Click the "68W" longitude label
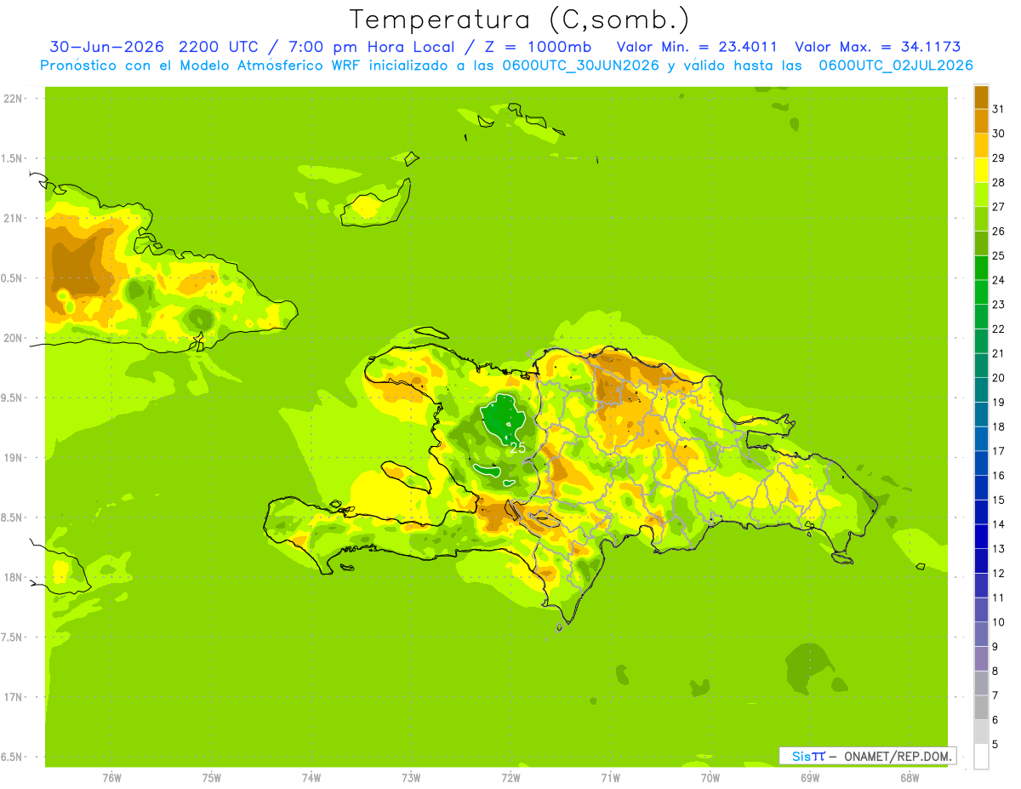Viewport: 1021px width, 789px height. pyautogui.click(x=910, y=778)
